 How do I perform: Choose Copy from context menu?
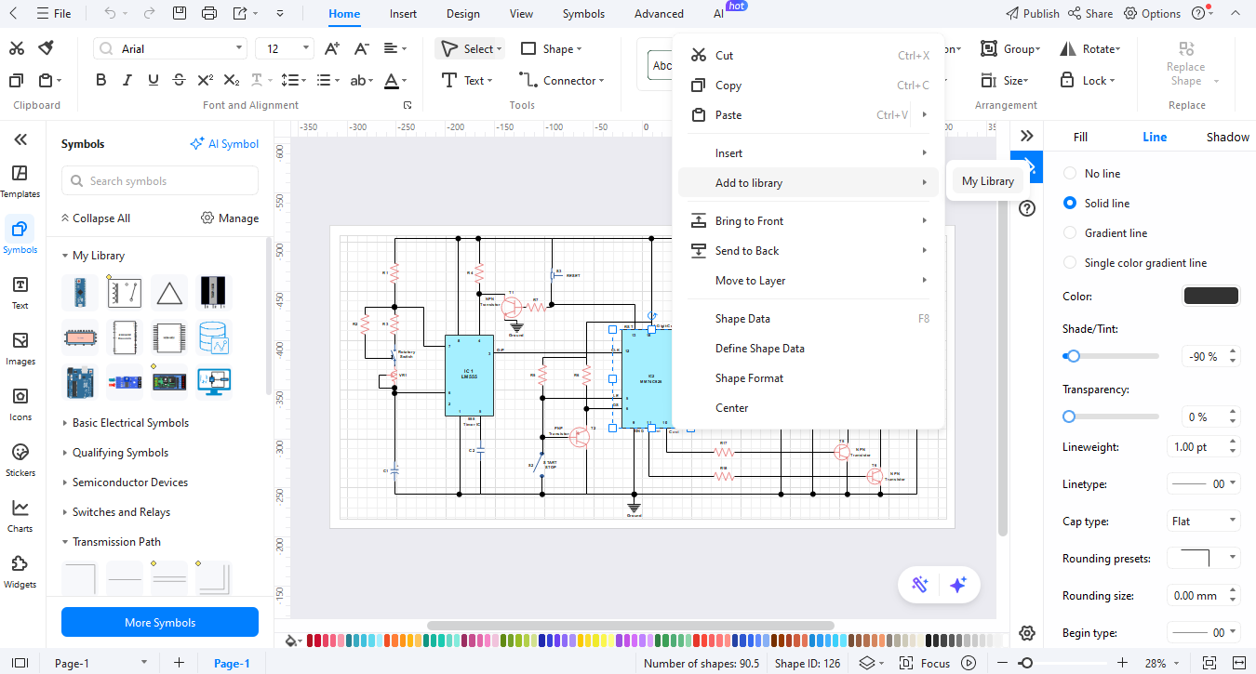pos(808,86)
